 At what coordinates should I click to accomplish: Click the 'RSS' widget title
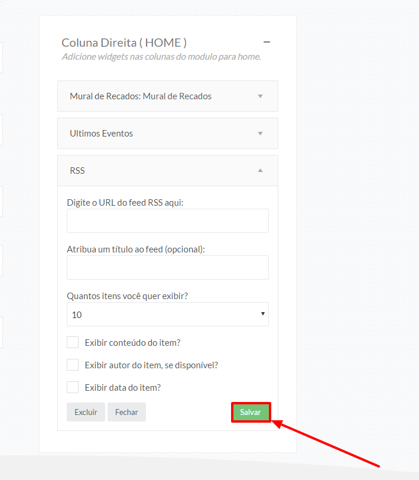tap(77, 170)
